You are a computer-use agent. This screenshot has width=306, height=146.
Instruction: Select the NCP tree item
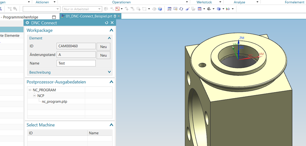[41, 95]
